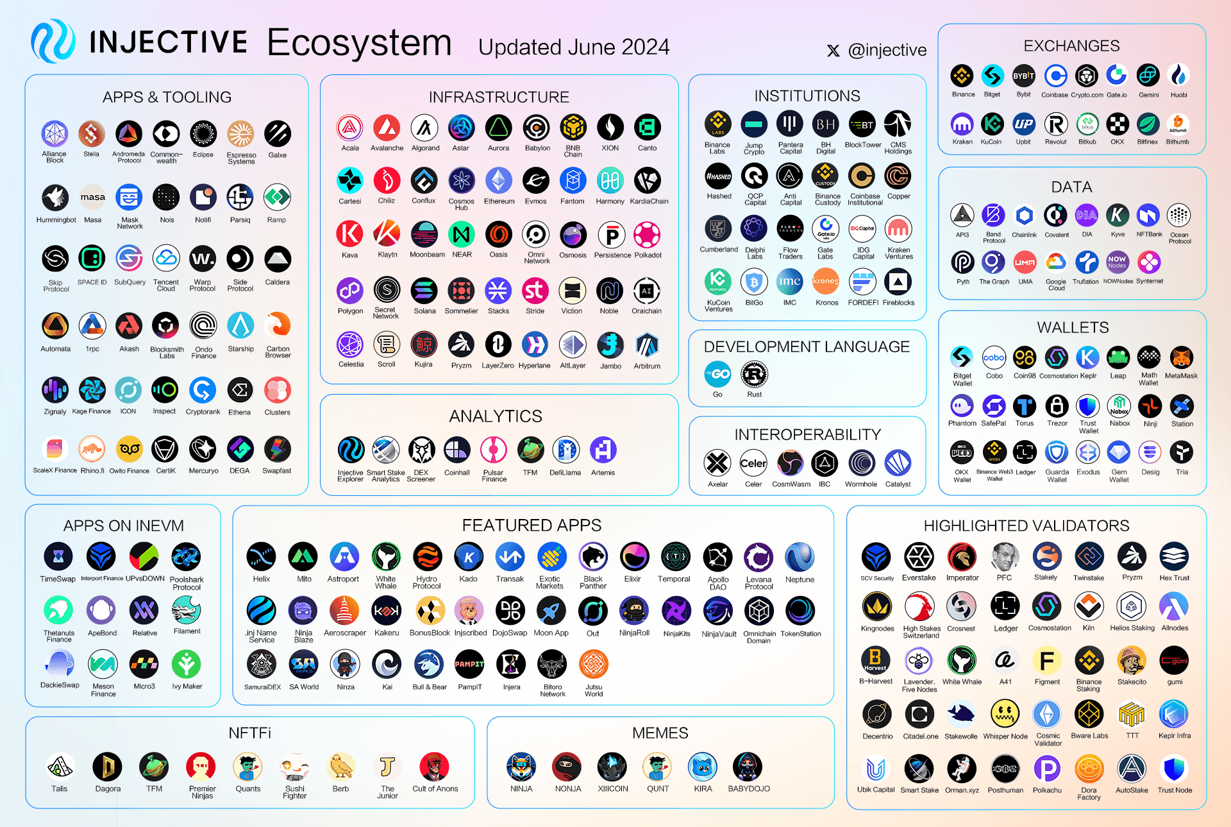This screenshot has height=827, width=1231.
Task: Click the DefiLlama analytics icon
Action: [565, 450]
